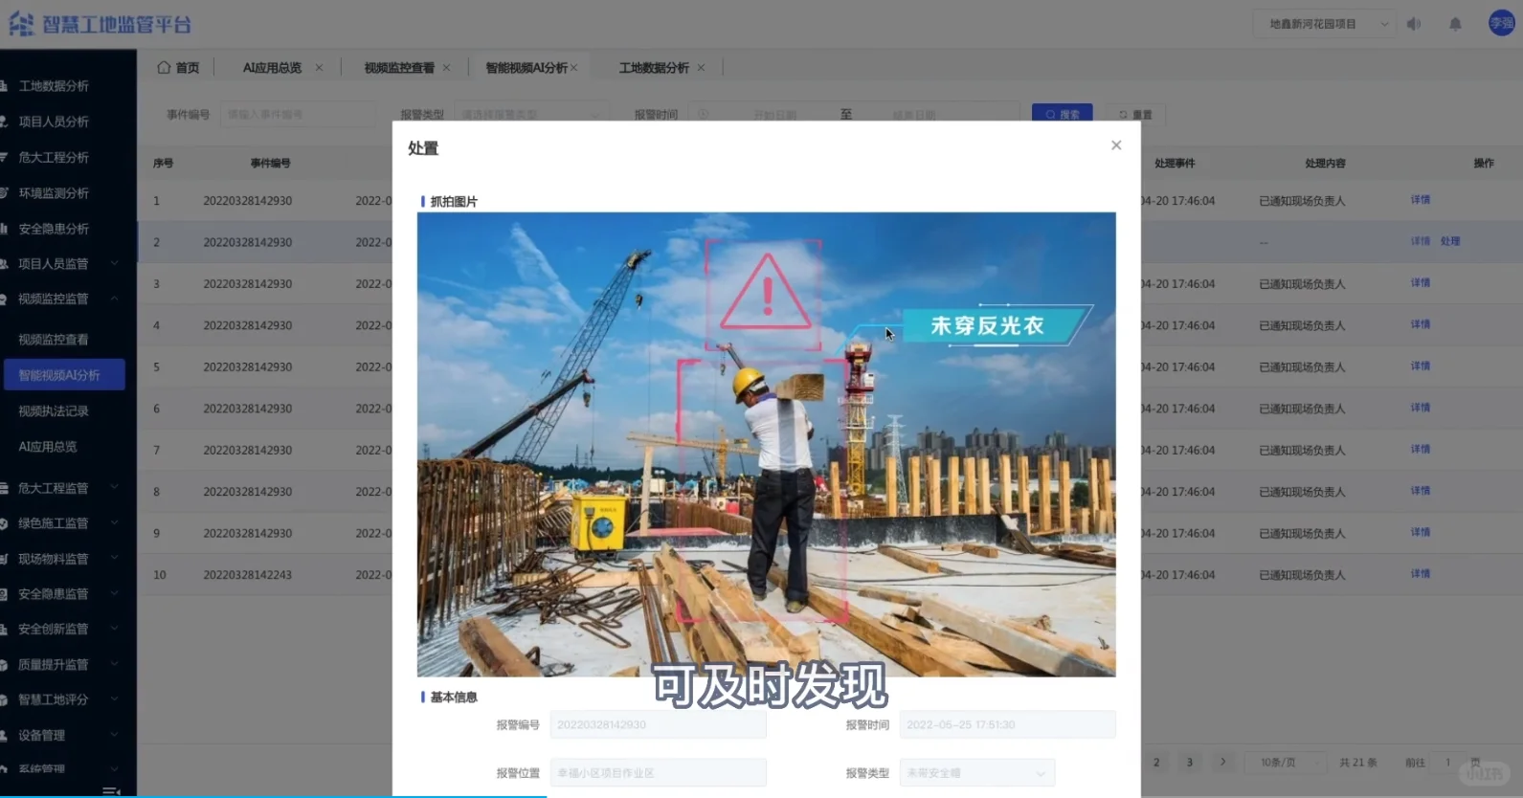Open notifications via the bell icon
The image size is (1523, 798).
click(x=1455, y=24)
